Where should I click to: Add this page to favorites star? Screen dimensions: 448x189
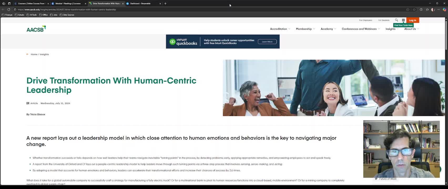tap(414, 9)
